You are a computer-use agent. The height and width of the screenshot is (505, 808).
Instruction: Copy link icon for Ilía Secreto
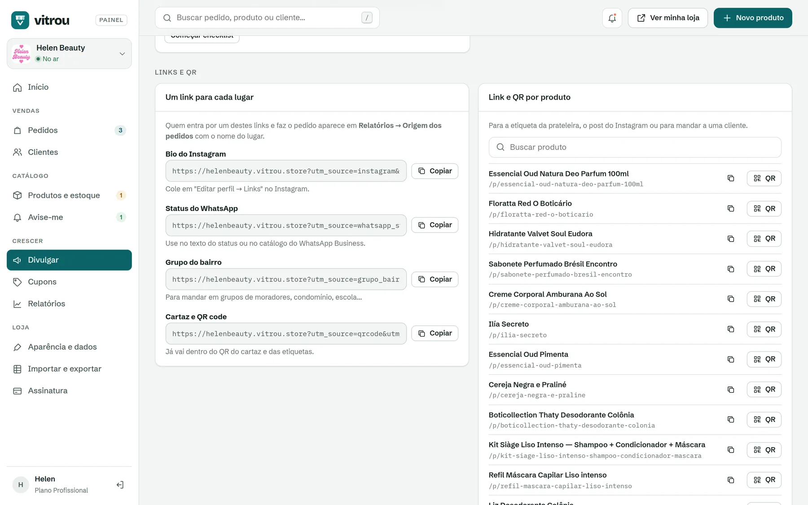click(731, 329)
